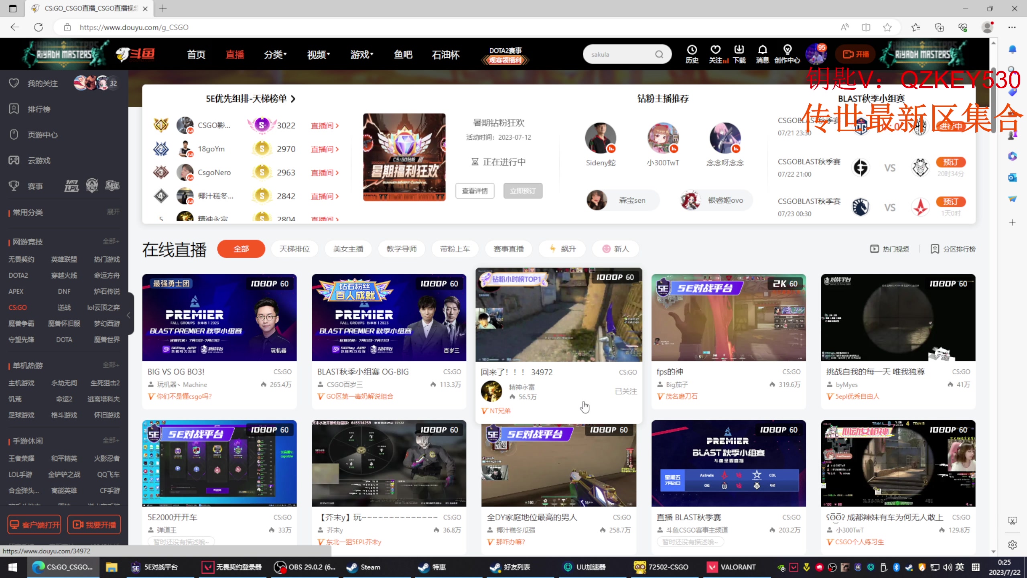This screenshot has height=578, width=1027.
Task: Click the Douyu logo
Action: (135, 54)
